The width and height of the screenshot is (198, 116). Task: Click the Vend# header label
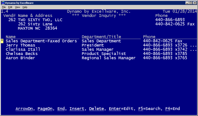tap(10, 16)
